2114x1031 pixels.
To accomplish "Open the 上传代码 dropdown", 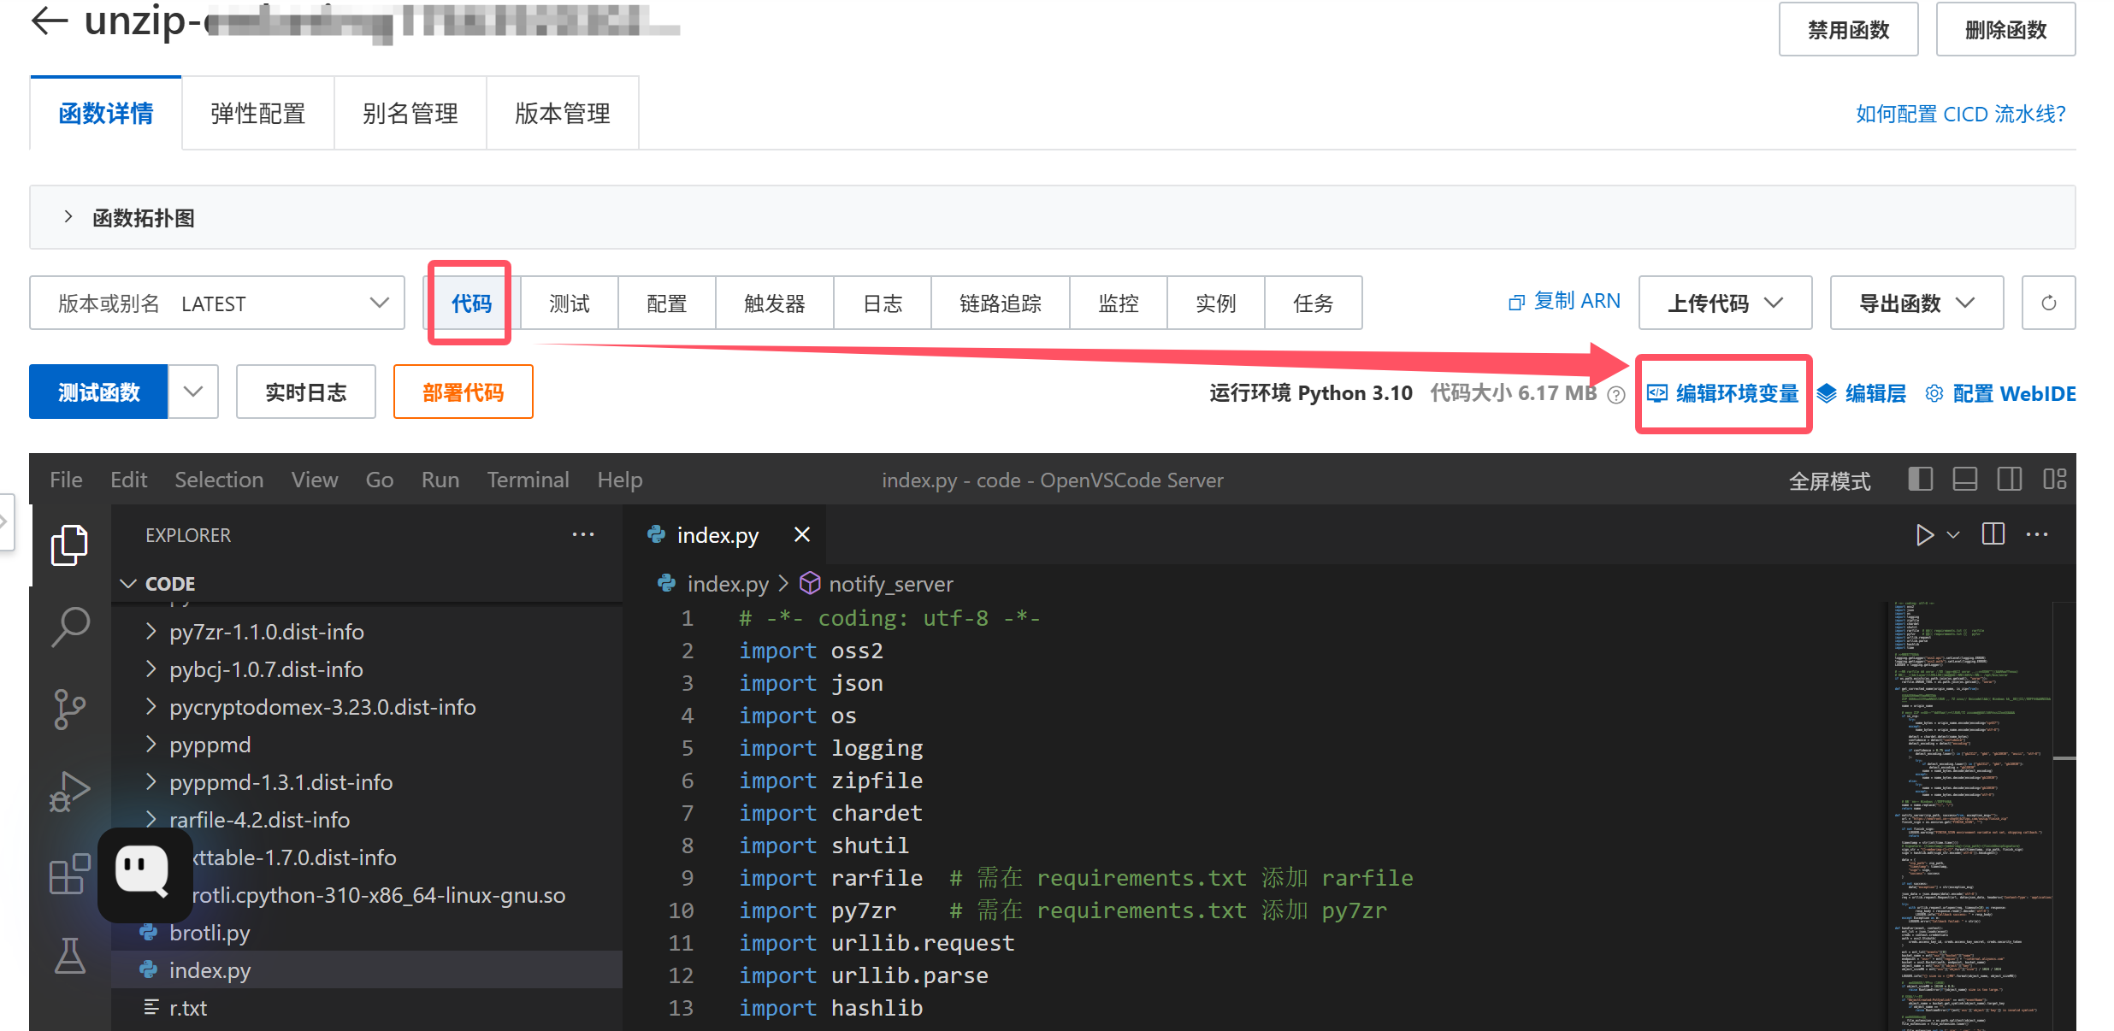I will coord(1724,303).
